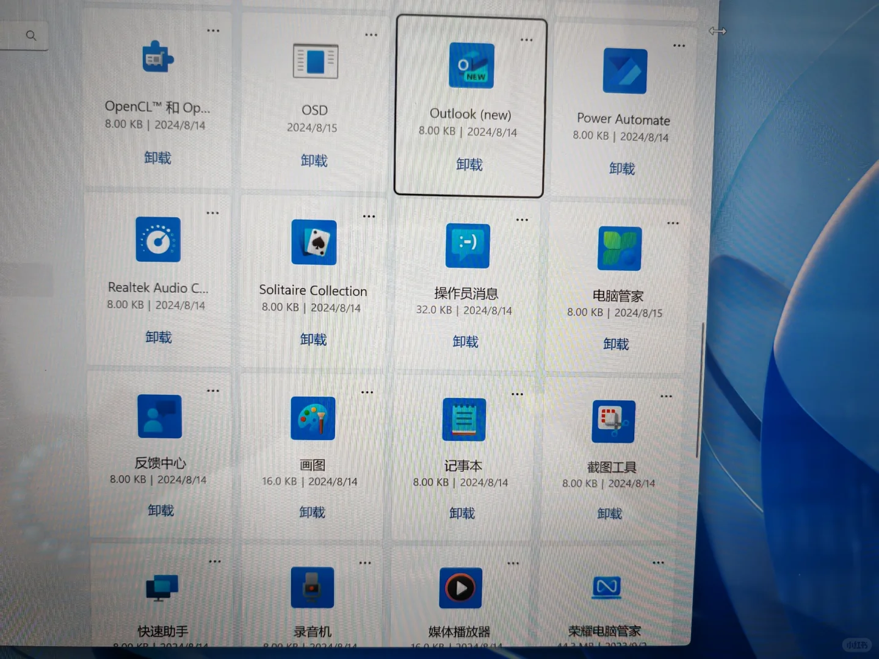The width and height of the screenshot is (879, 659).
Task: Click 卸载 under 电脑管家
Action: [616, 344]
